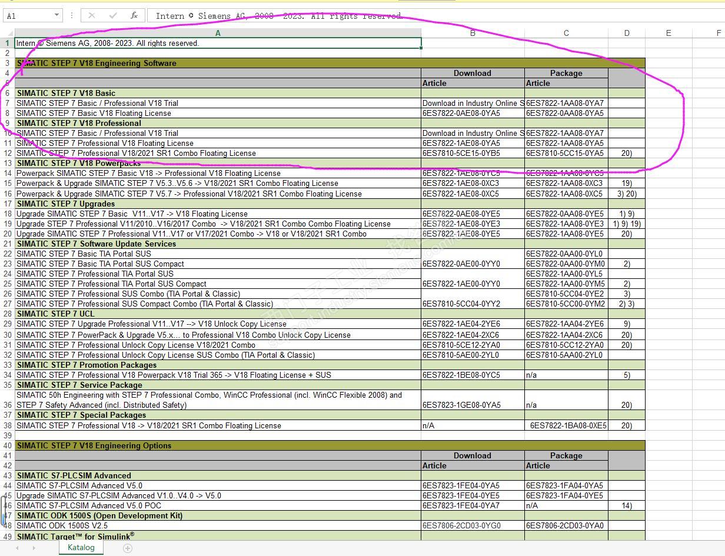The width and height of the screenshot is (725, 556).
Task: Select cell '6ES7810-5AE00-2YL0'
Action: [x=473, y=355]
